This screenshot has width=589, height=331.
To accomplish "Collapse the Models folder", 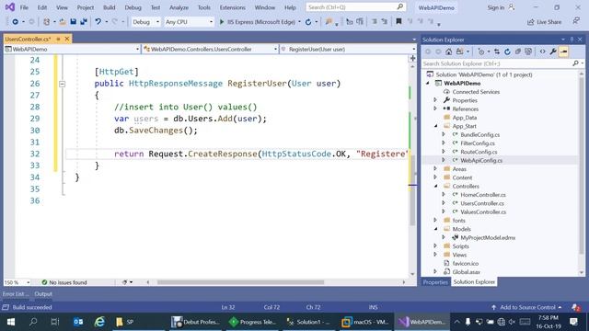I will pos(435,229).
